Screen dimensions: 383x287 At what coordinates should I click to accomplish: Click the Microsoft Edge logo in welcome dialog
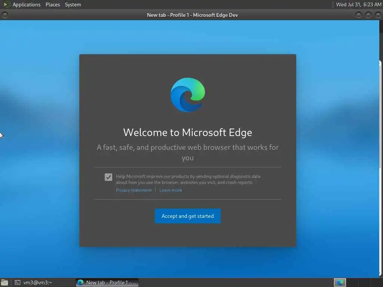coord(188,95)
